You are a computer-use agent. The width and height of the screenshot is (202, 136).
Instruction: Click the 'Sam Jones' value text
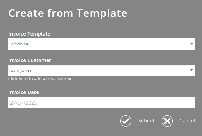point(21,70)
